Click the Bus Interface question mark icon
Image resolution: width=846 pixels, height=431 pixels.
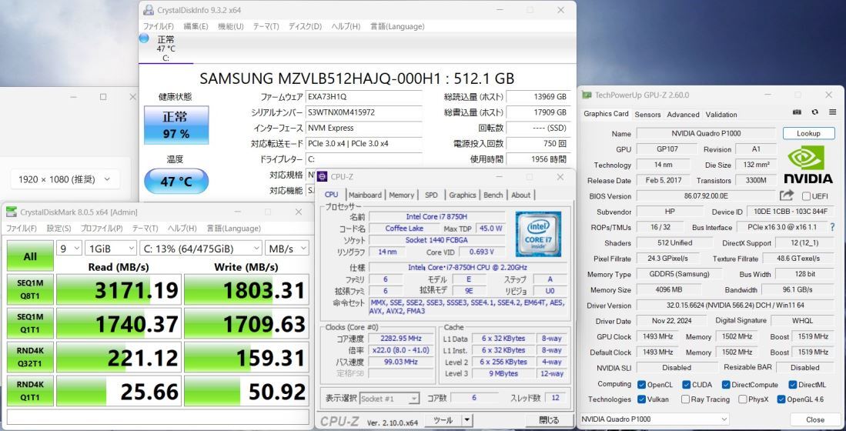832,227
